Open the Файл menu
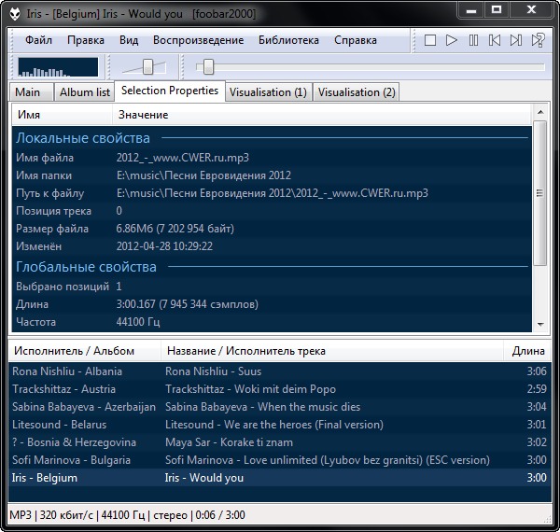Screen dimensions: 560x532 38,40
